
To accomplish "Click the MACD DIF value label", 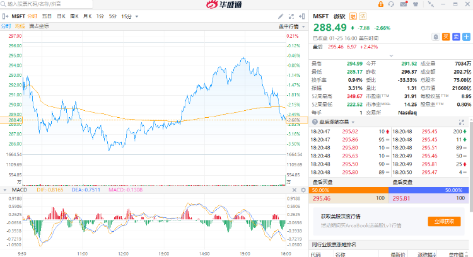I will [x=50, y=190].
